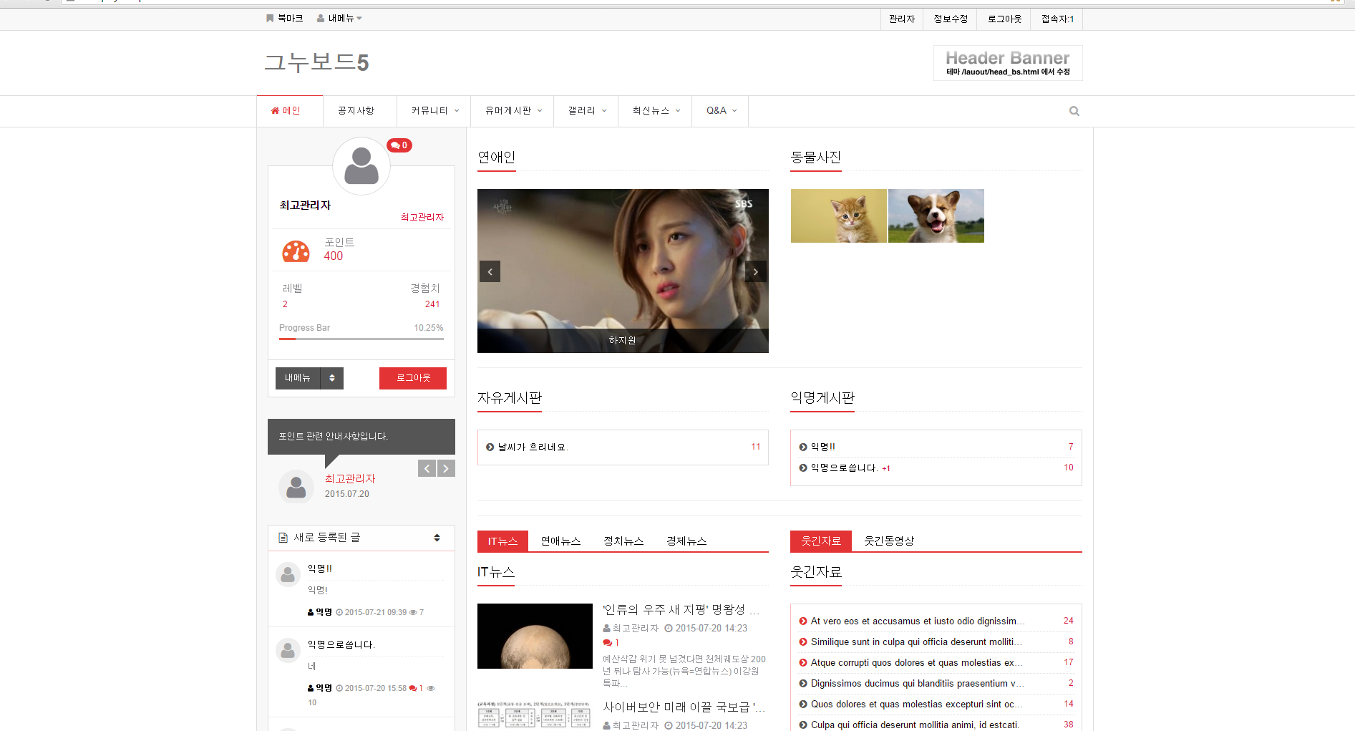Click the Header Banner image

point(1008,63)
